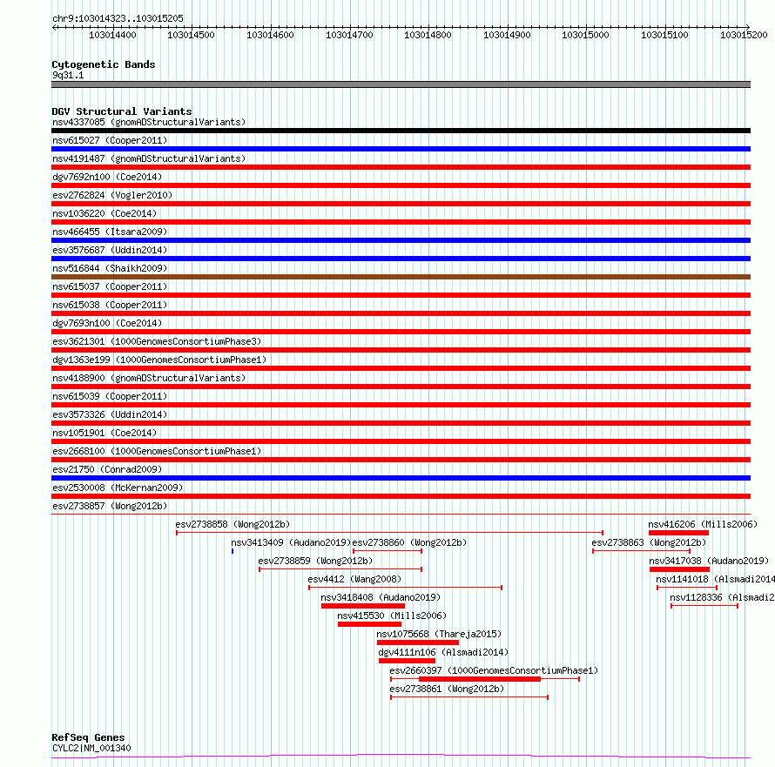Click esv3576687 (Uddin2014) label
The height and width of the screenshot is (767, 775).
[x=110, y=250]
